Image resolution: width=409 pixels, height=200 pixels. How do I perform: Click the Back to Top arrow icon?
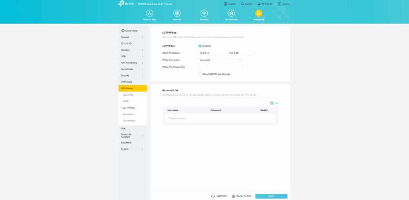coord(233,196)
